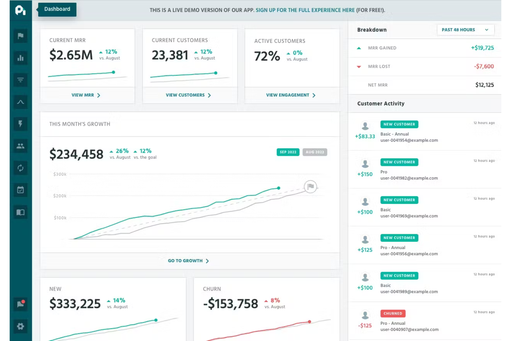The height and width of the screenshot is (341, 511).
Task: Click the 72% active customers value
Action: click(x=267, y=56)
